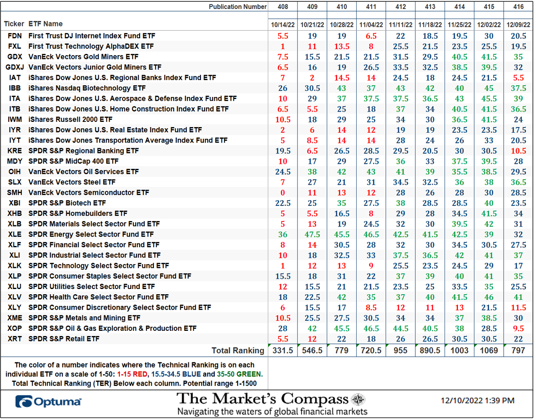This screenshot has height=420, width=536.
Task: Click the IAT ticker cell
Action: click(x=14, y=78)
